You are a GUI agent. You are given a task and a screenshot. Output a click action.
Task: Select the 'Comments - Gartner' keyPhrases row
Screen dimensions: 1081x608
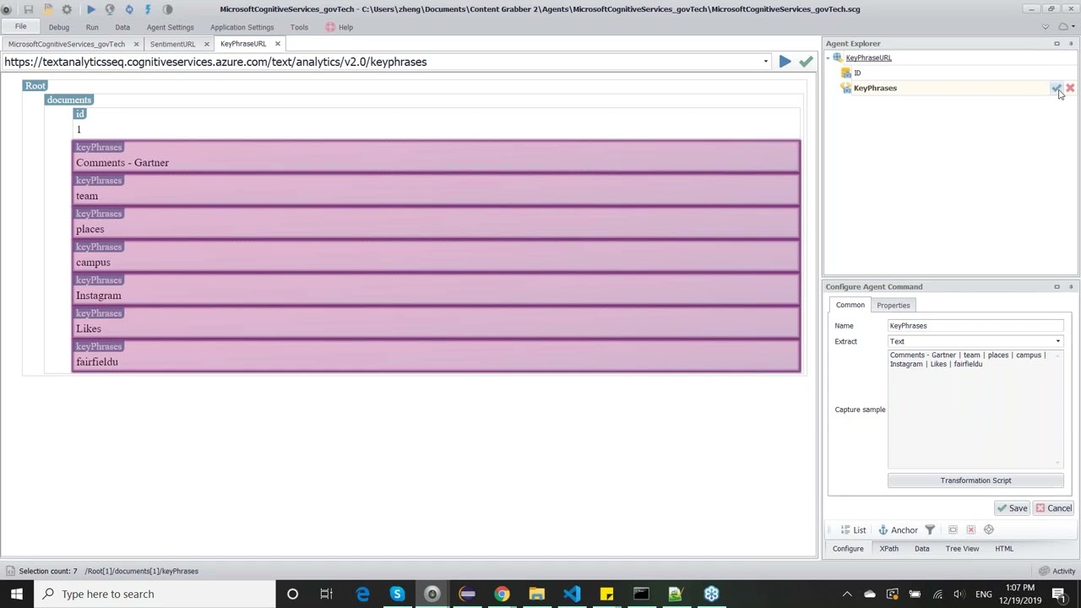coord(436,156)
